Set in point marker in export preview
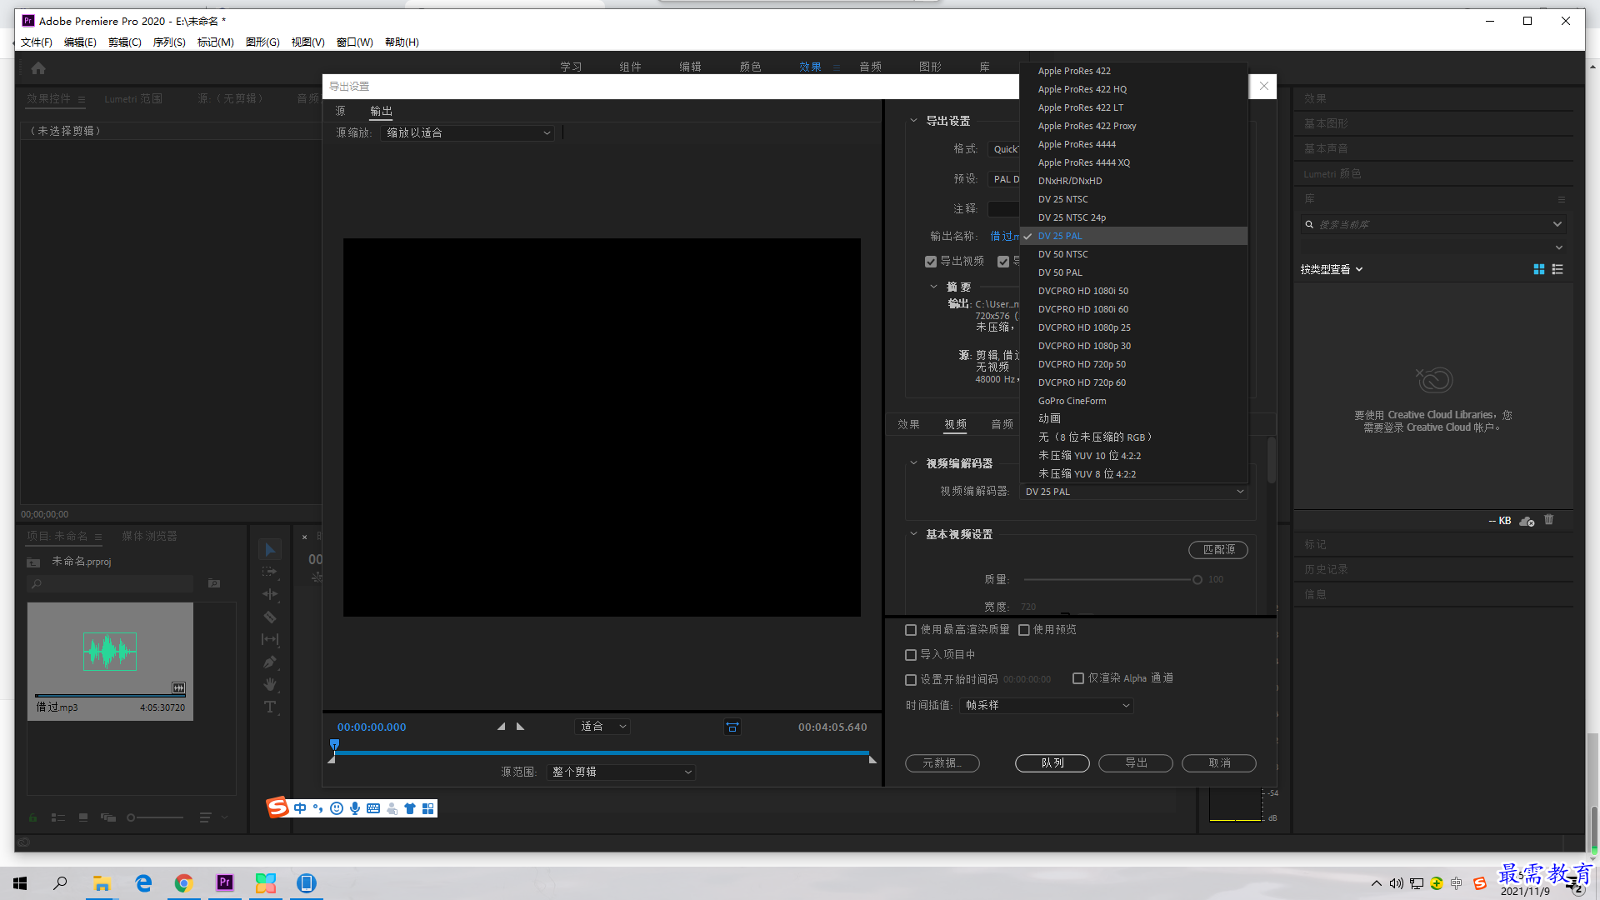The height and width of the screenshot is (900, 1600). pos(501,727)
